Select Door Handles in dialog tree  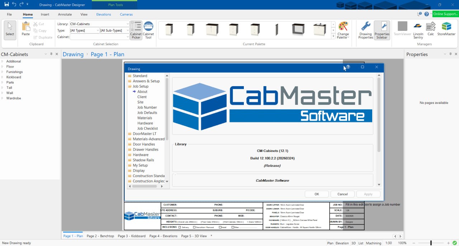coord(144,144)
